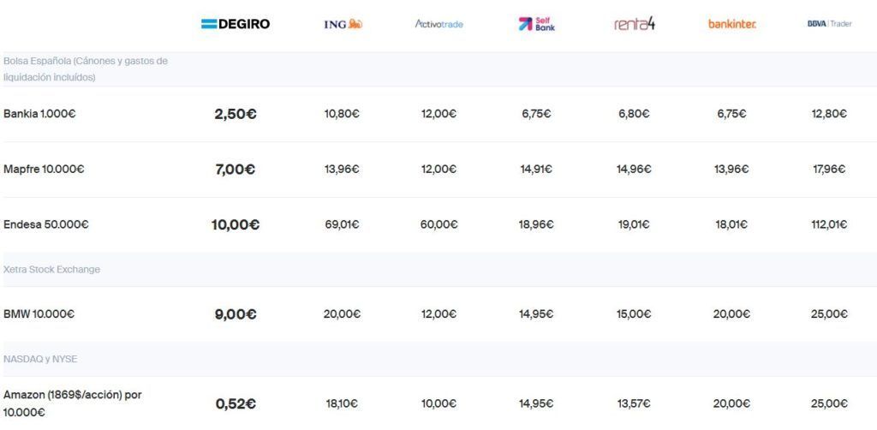
Task: Select the bankinter logo
Action: coord(732,24)
